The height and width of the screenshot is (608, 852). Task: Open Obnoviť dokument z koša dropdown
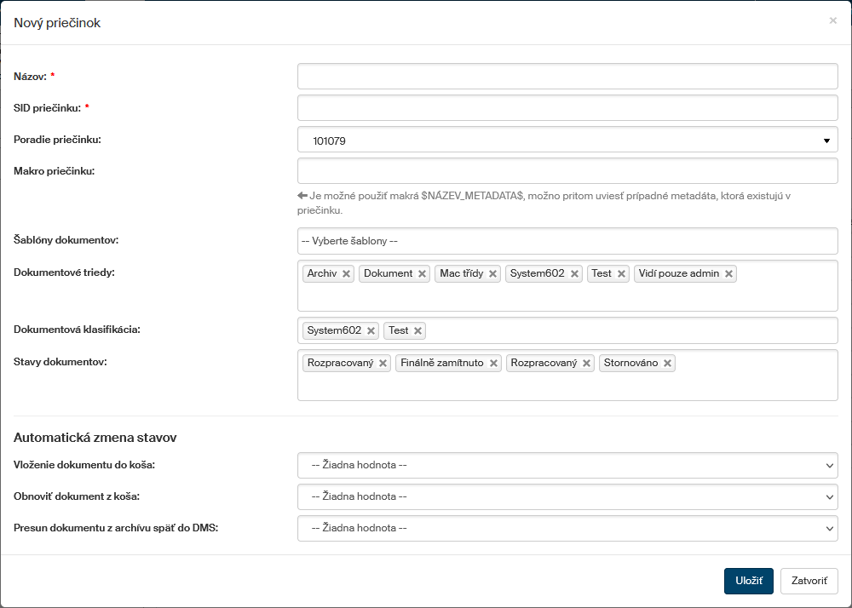(567, 496)
